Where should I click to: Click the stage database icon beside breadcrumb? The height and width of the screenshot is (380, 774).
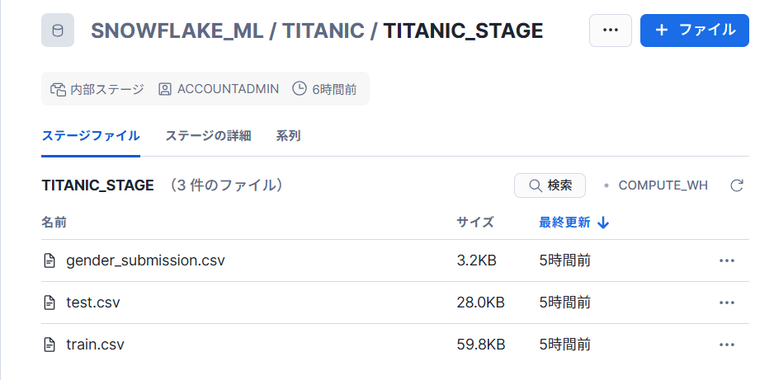pos(57,30)
